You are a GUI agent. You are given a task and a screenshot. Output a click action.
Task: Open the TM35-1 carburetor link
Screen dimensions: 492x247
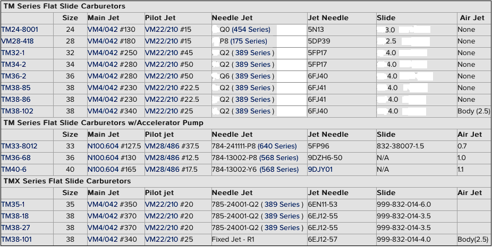(13, 205)
